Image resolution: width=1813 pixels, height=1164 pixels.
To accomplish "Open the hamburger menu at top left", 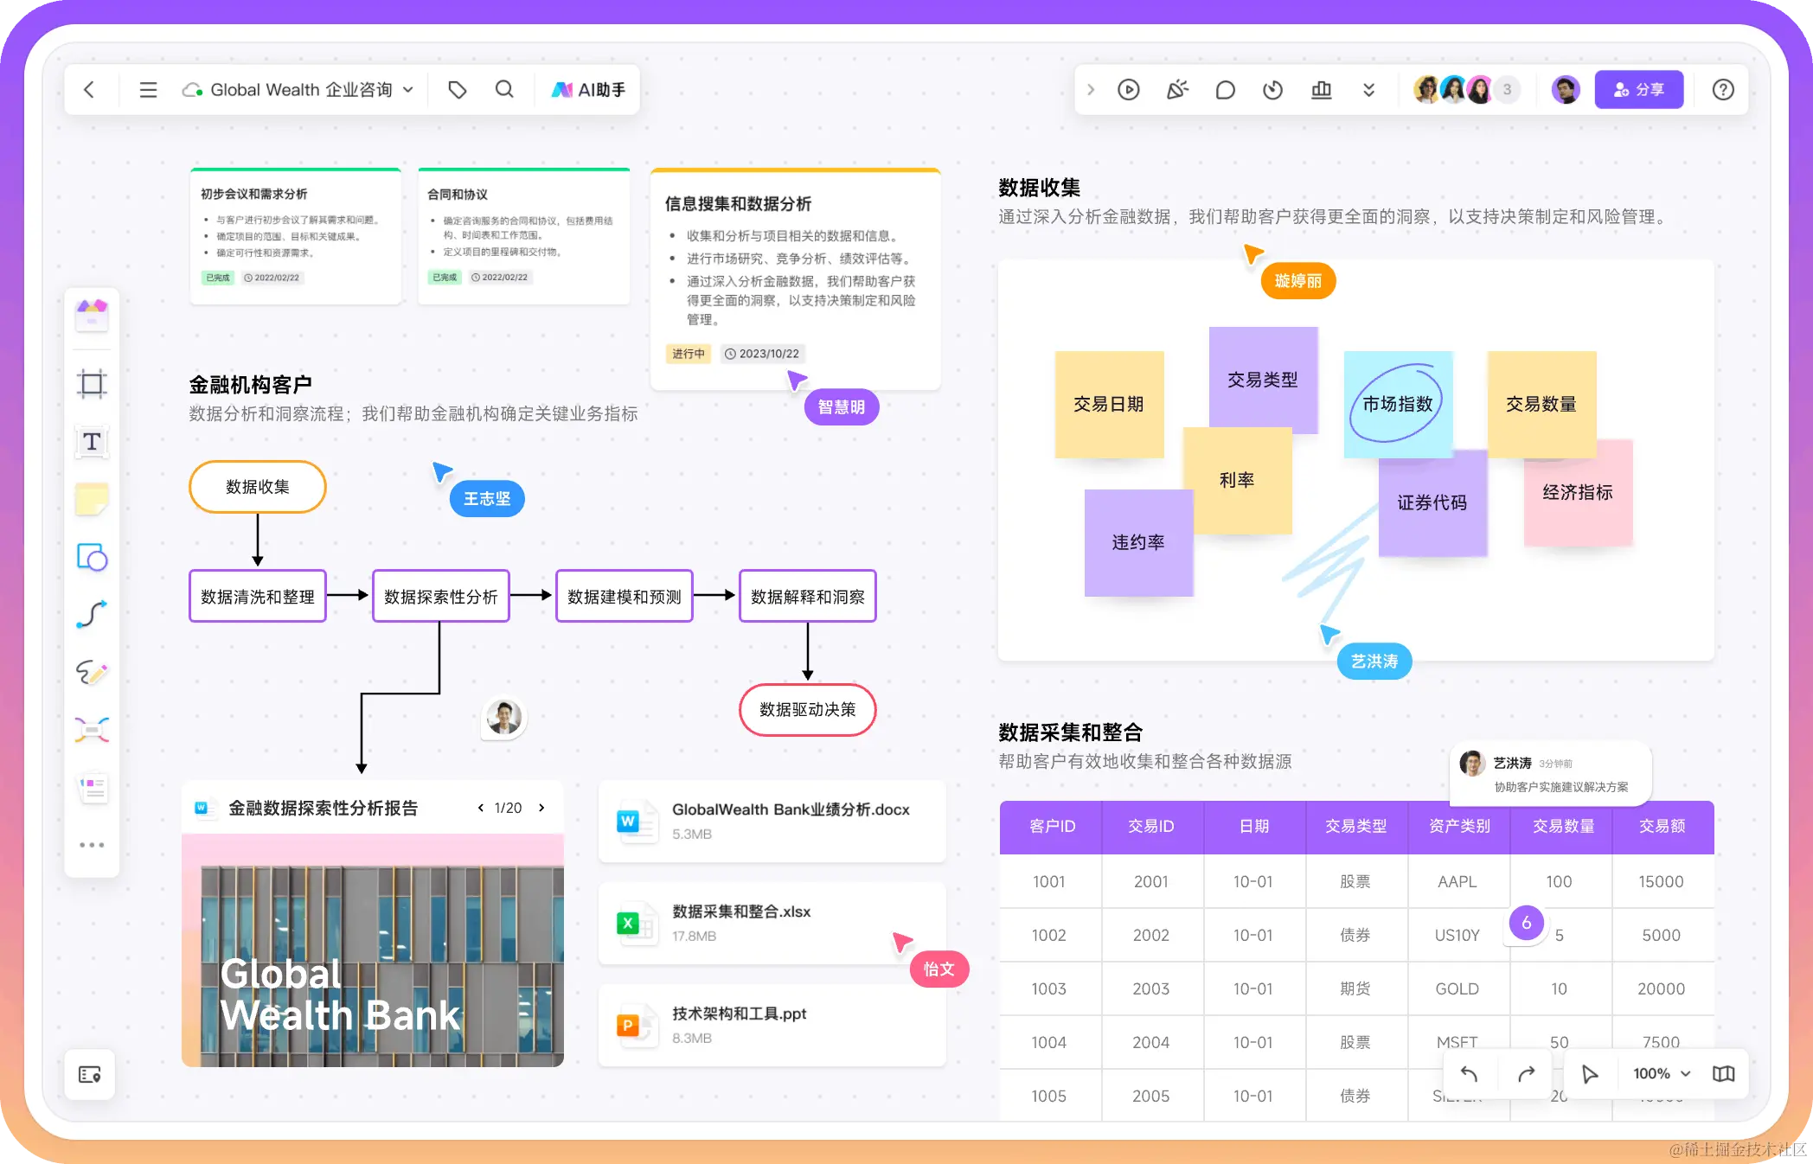I will click(147, 89).
